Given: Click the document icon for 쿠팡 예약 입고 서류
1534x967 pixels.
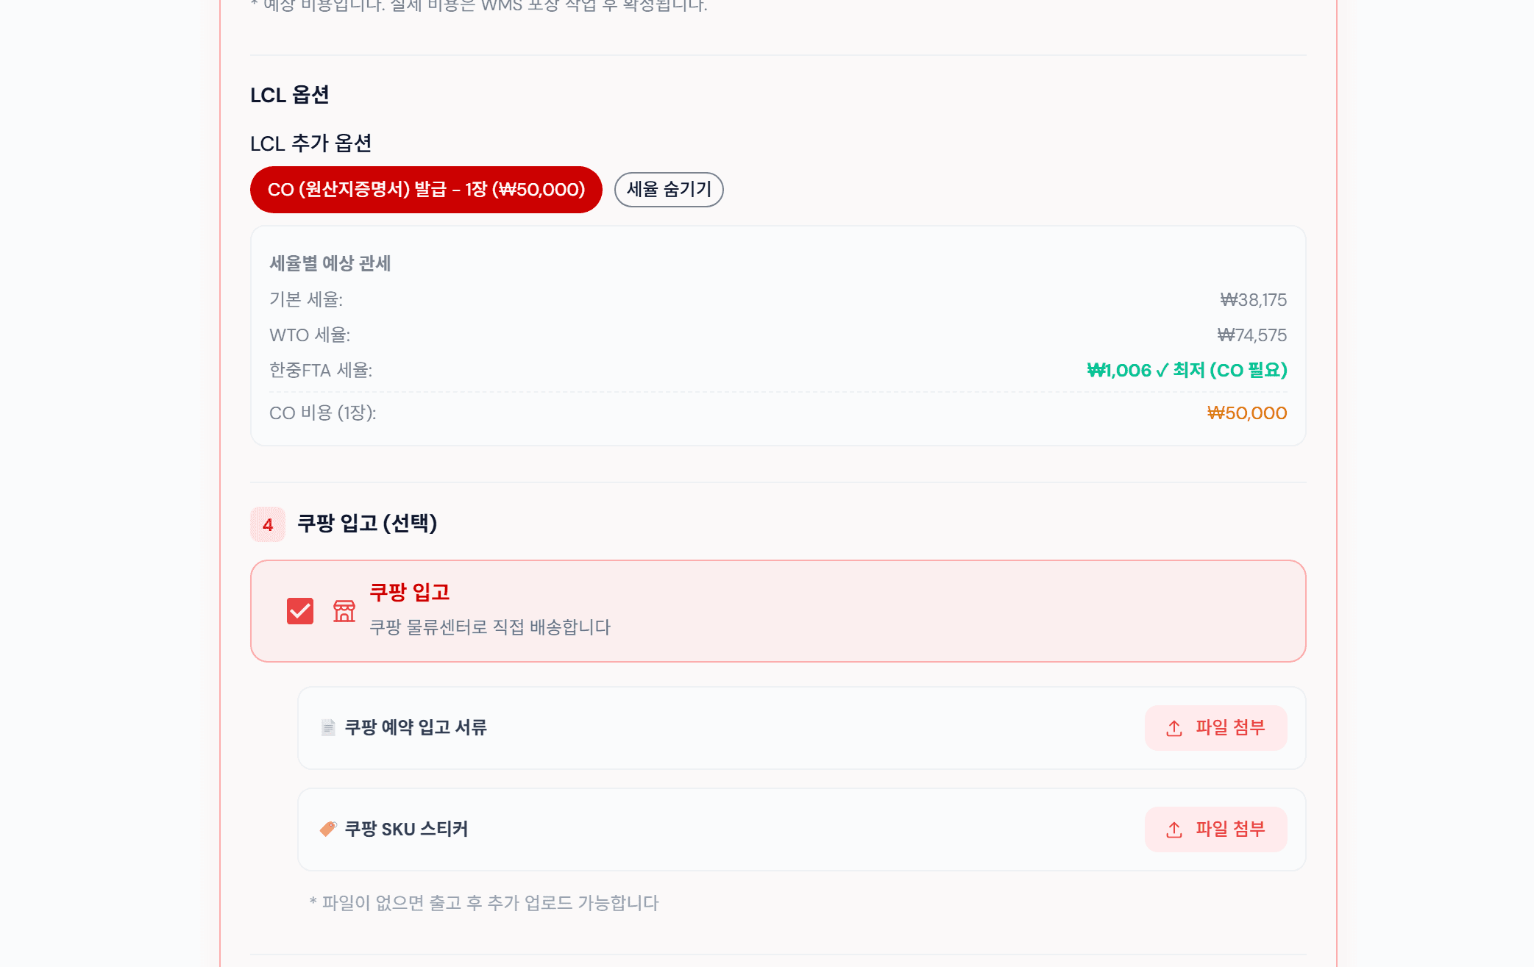Looking at the screenshot, I should [x=328, y=728].
